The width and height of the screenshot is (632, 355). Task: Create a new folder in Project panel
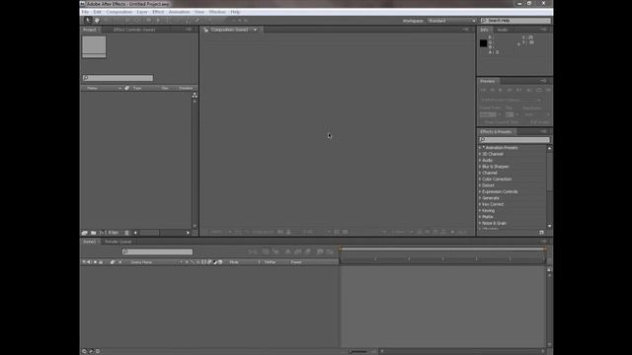click(94, 233)
